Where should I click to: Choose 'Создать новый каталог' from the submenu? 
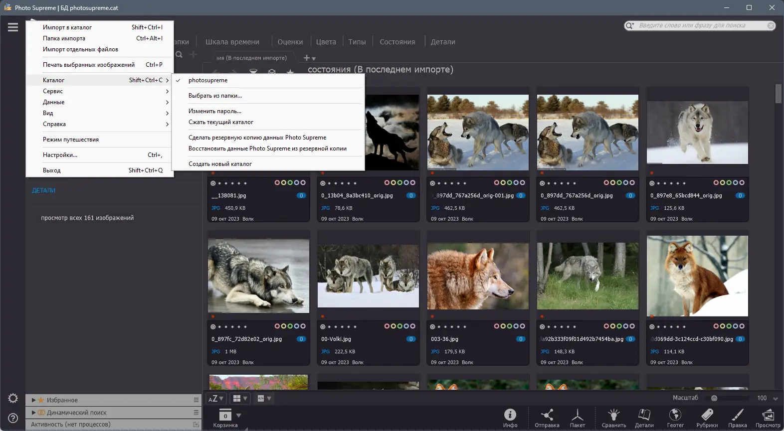tap(220, 164)
